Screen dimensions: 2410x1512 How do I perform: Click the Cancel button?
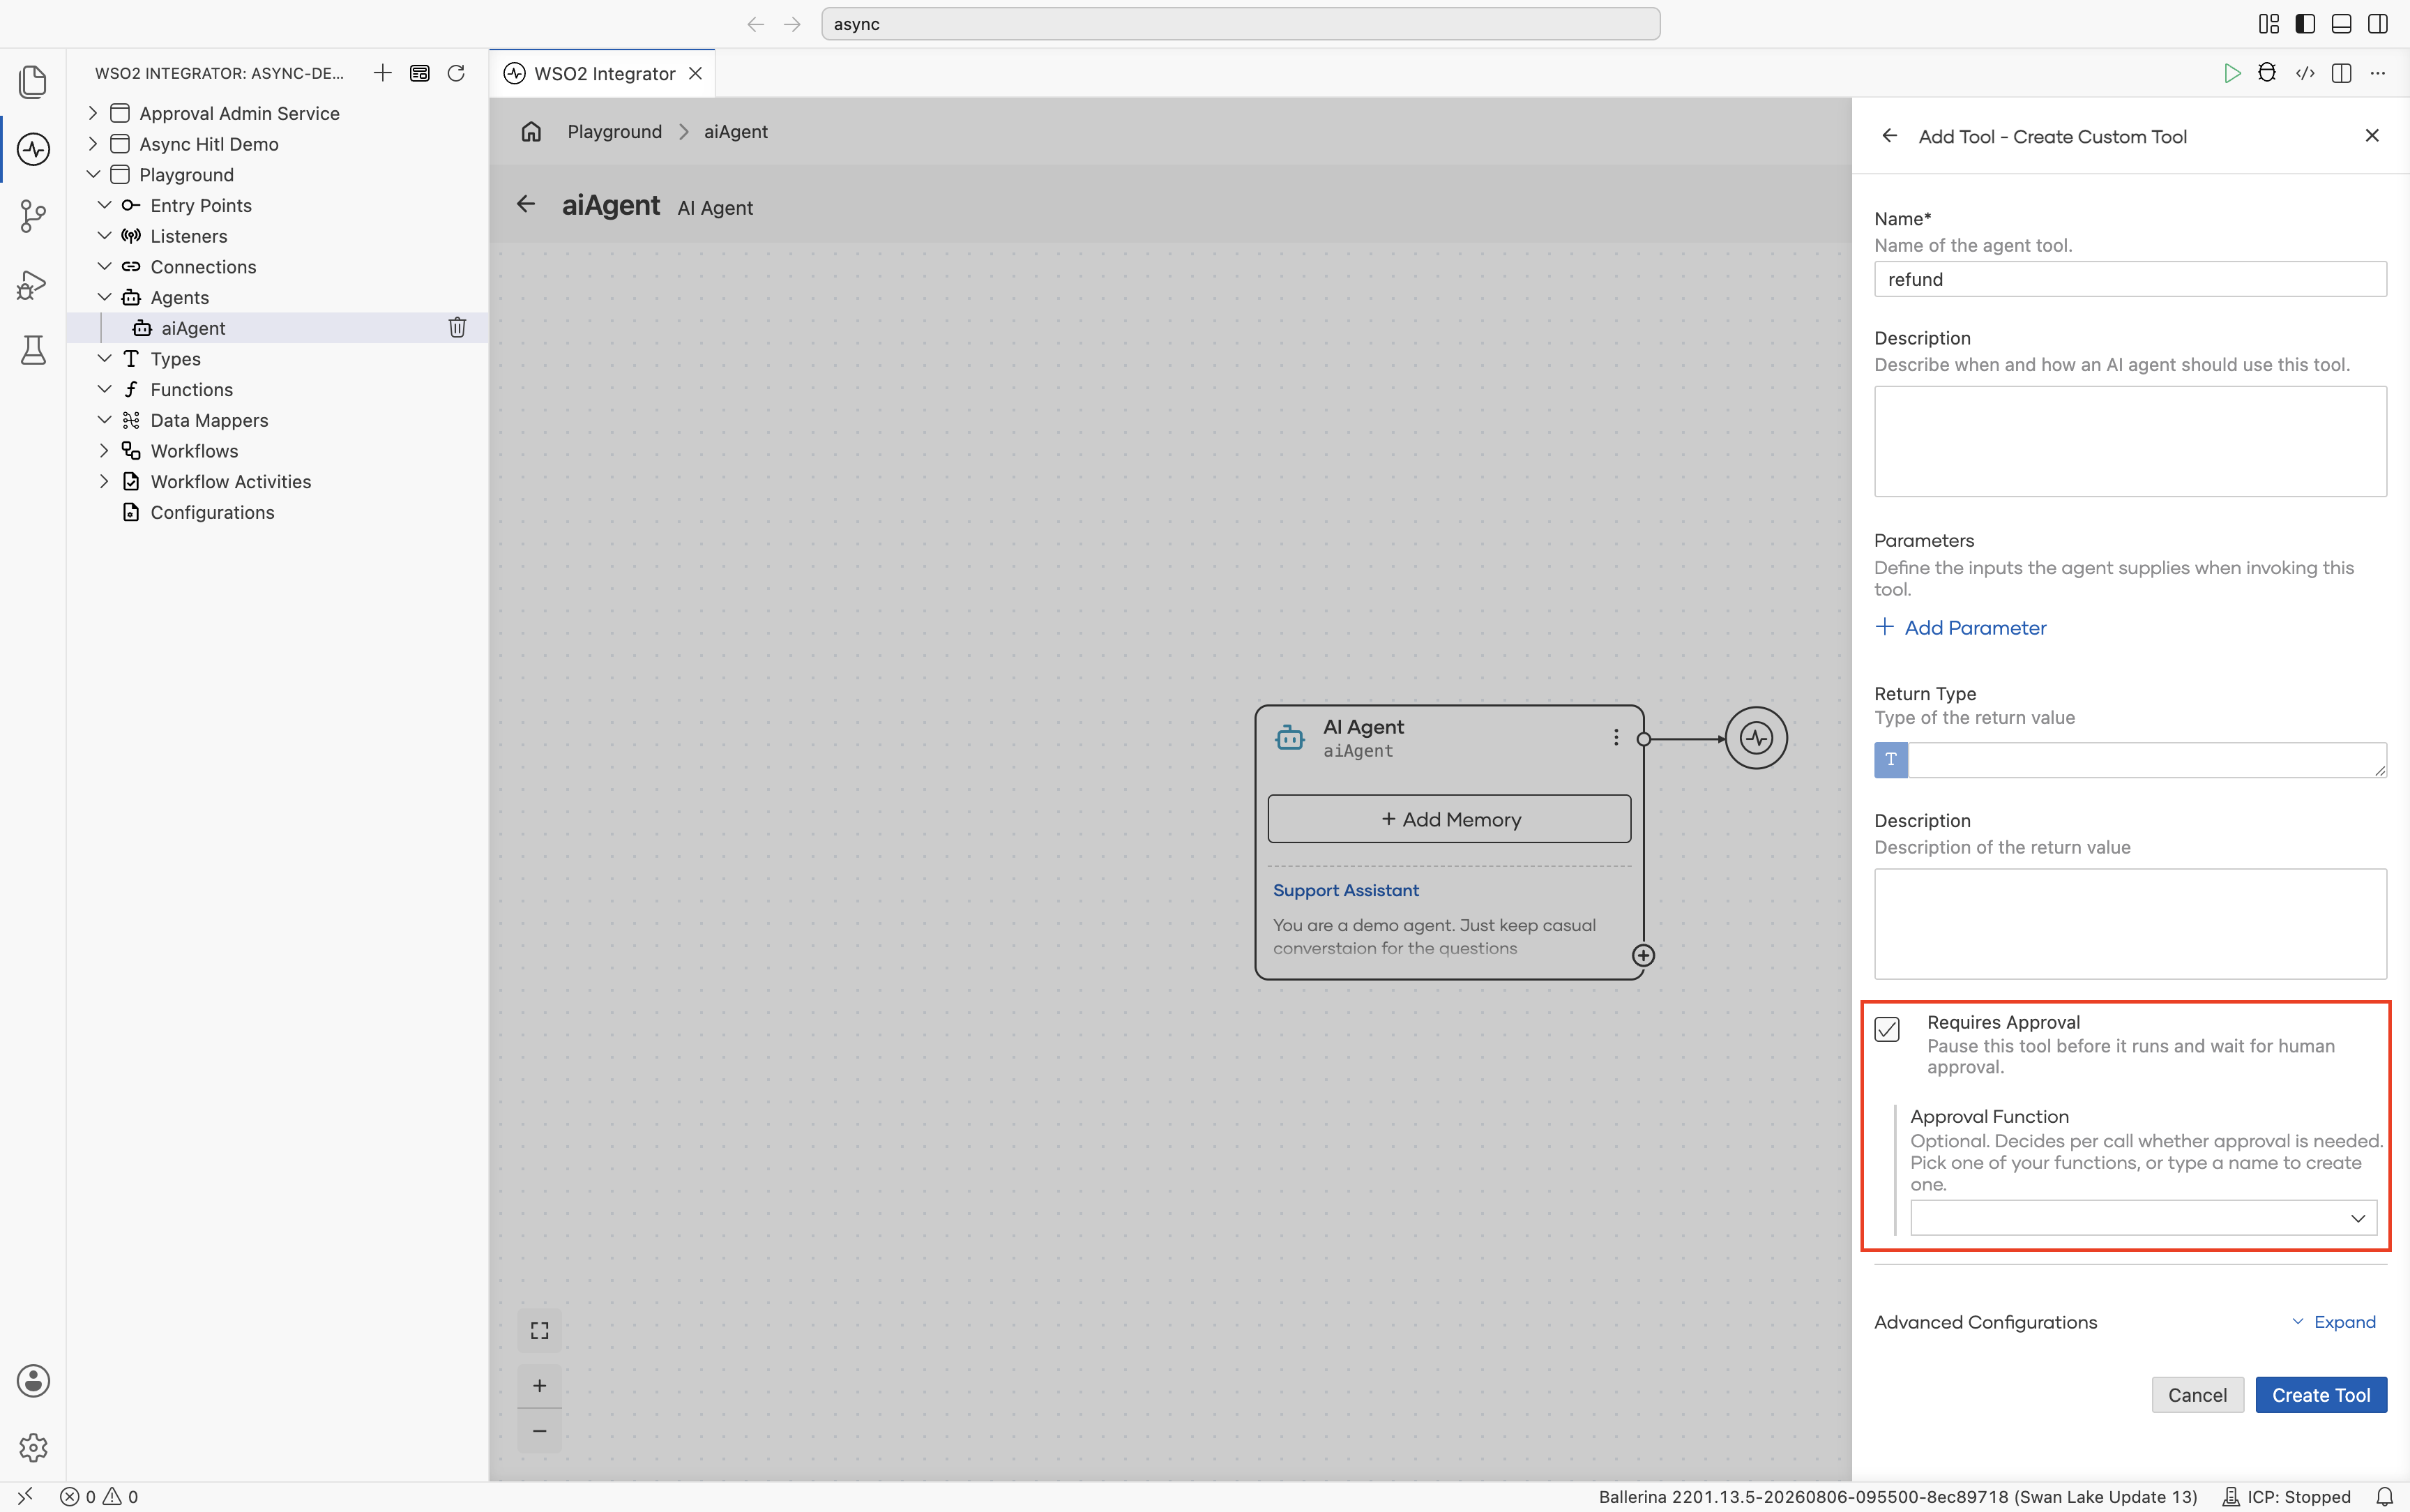click(2197, 1395)
